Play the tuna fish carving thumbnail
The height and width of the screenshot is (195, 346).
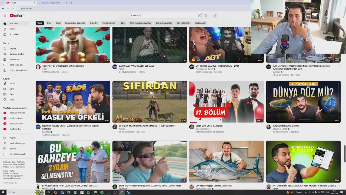[x=227, y=162]
